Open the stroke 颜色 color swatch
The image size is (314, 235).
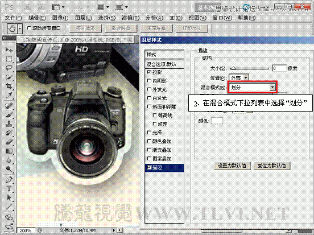coord(217,121)
